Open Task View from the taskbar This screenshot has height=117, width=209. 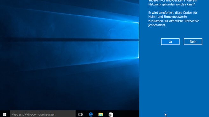tap(80, 114)
